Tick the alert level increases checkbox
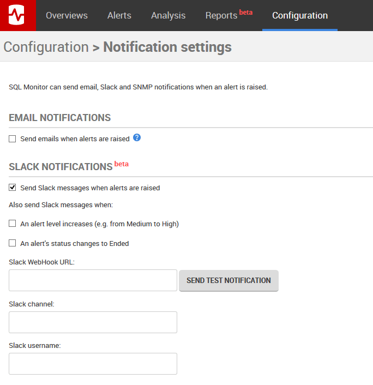The width and height of the screenshot is (373, 385). click(x=13, y=224)
